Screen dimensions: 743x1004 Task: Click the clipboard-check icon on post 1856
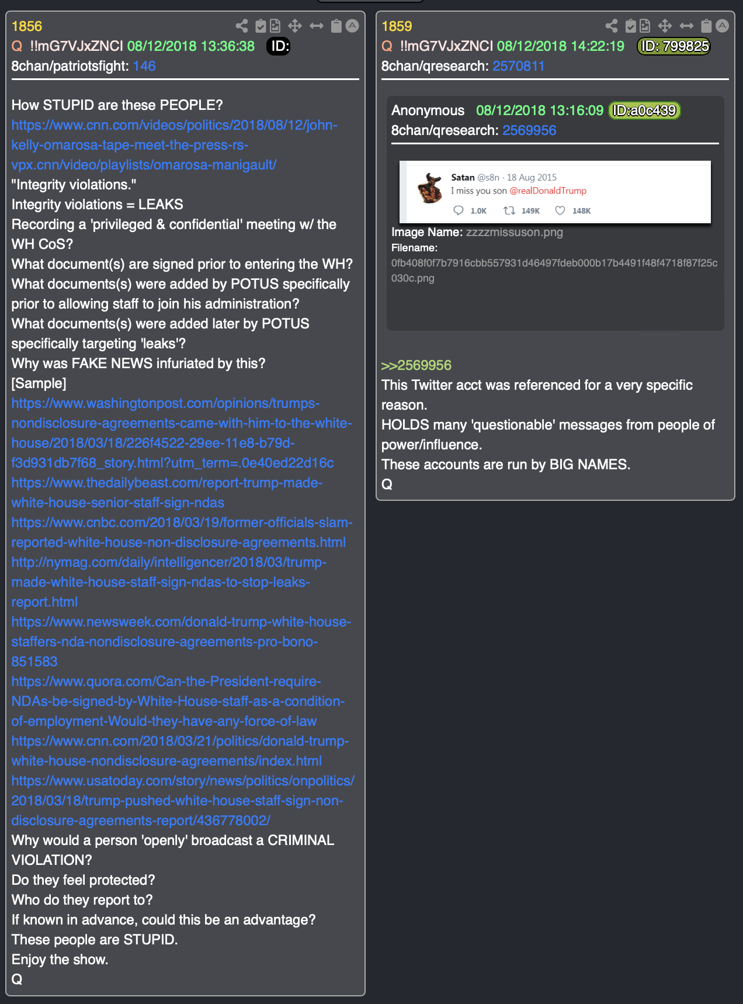click(x=261, y=26)
